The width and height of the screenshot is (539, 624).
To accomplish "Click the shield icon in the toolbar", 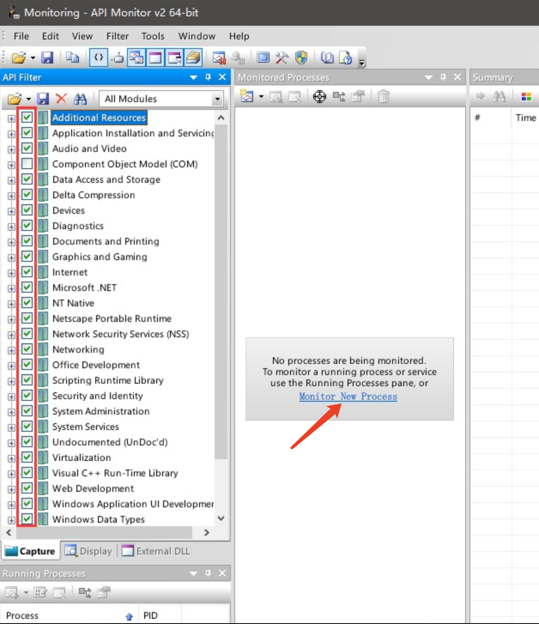I will click(x=302, y=58).
